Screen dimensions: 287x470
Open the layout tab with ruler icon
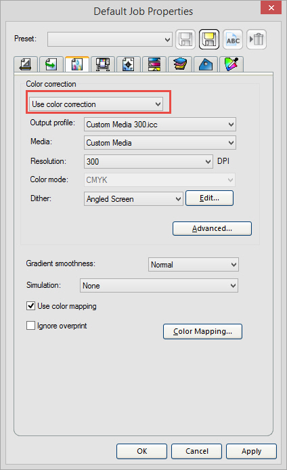pyautogui.click(x=26, y=64)
